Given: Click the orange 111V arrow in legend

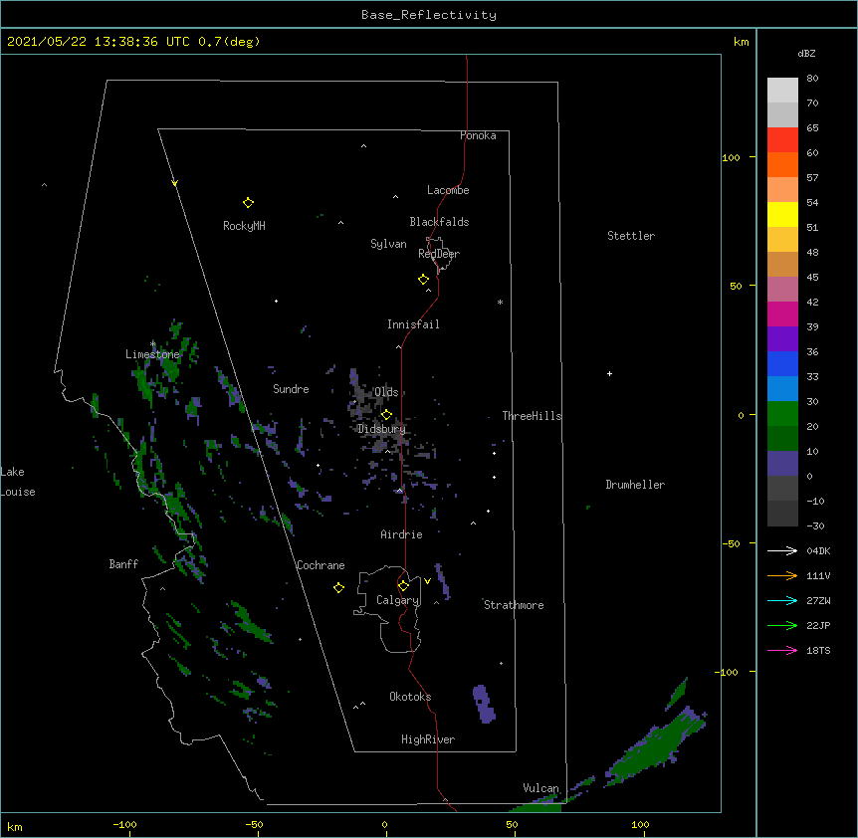Looking at the screenshot, I should click(782, 575).
